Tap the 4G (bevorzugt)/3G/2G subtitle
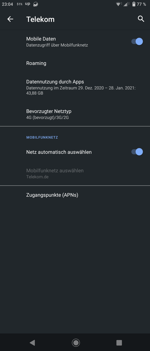The height and width of the screenshot is (351, 150). click(x=48, y=117)
